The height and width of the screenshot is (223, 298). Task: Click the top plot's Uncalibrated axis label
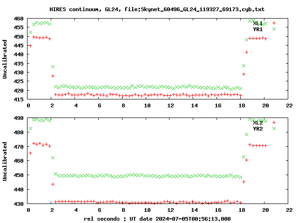click(5, 59)
